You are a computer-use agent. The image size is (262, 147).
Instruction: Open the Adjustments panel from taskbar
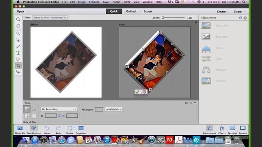(209, 130)
